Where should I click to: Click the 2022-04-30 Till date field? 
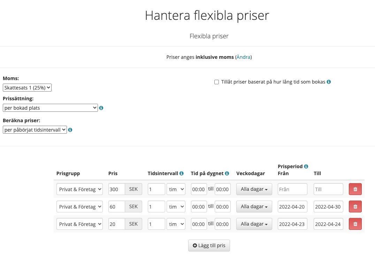328,206
